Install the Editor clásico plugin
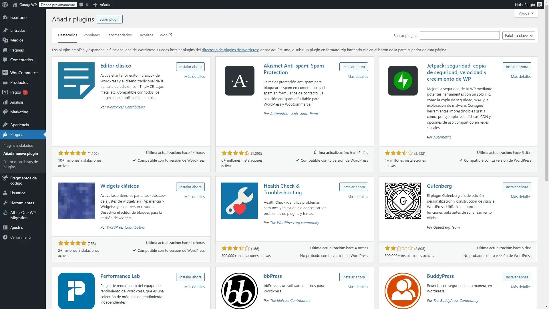Image resolution: width=549 pixels, height=309 pixels. point(190,67)
